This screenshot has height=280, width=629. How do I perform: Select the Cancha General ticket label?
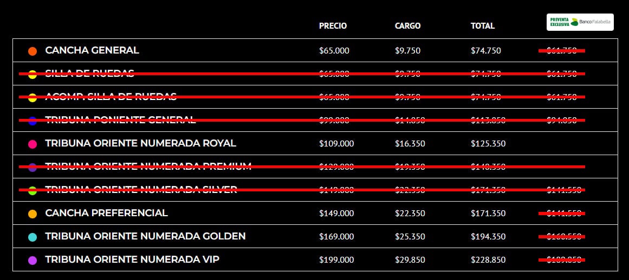click(x=92, y=50)
